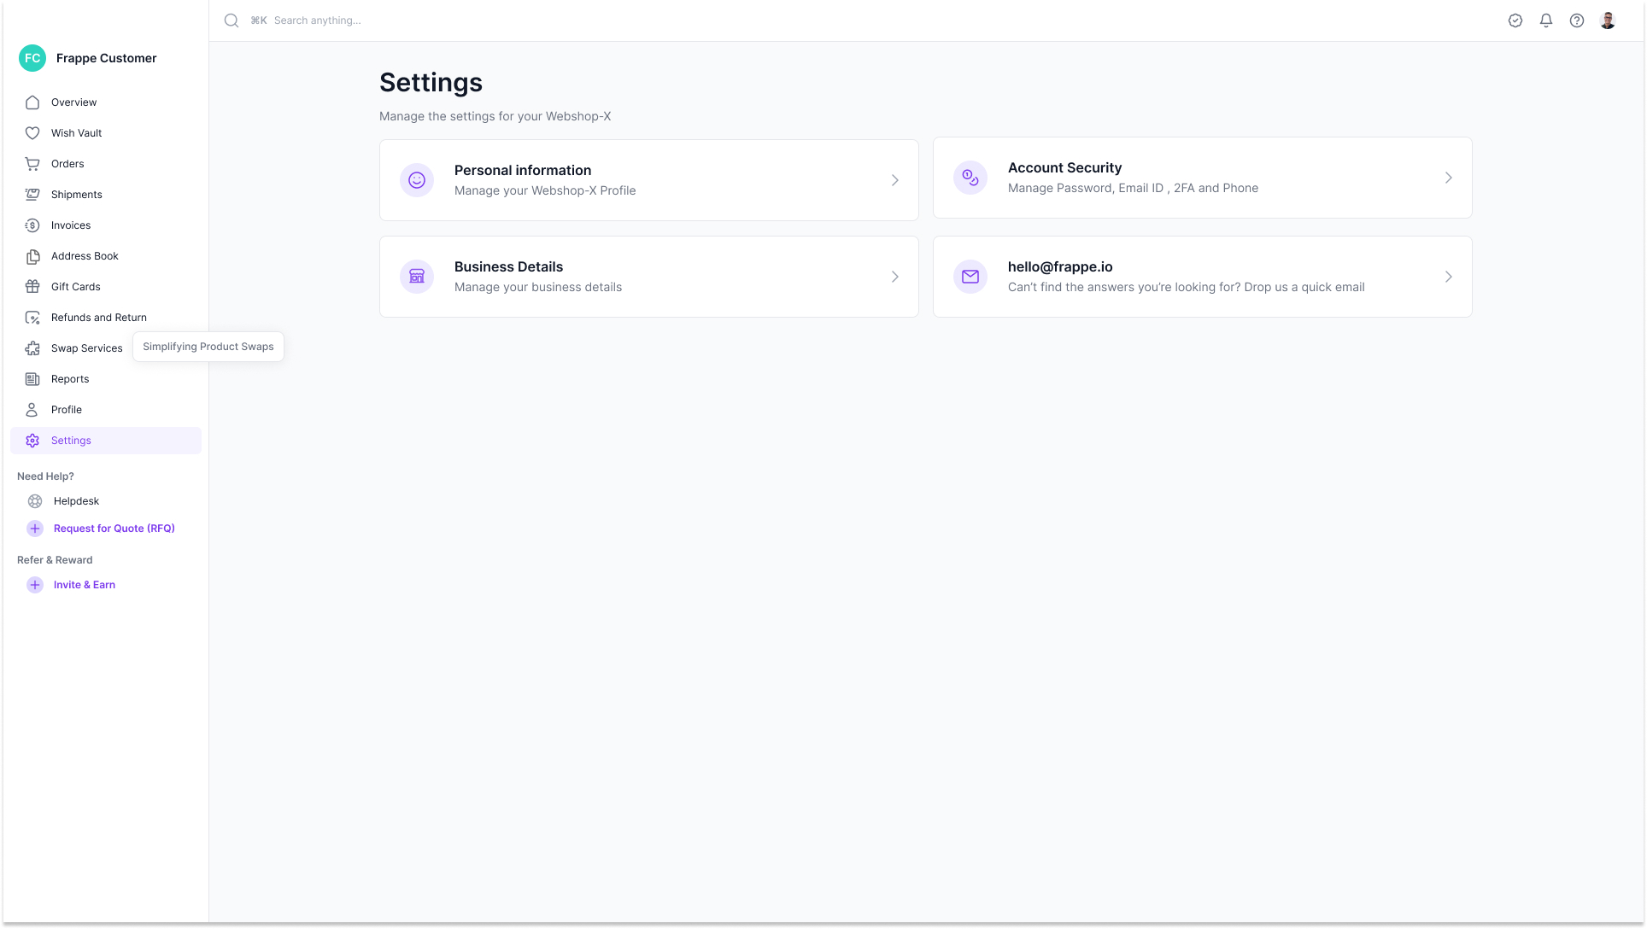Click Request for Quote (RFQ) link
Image resolution: width=1647 pixels, height=929 pixels.
point(114,529)
